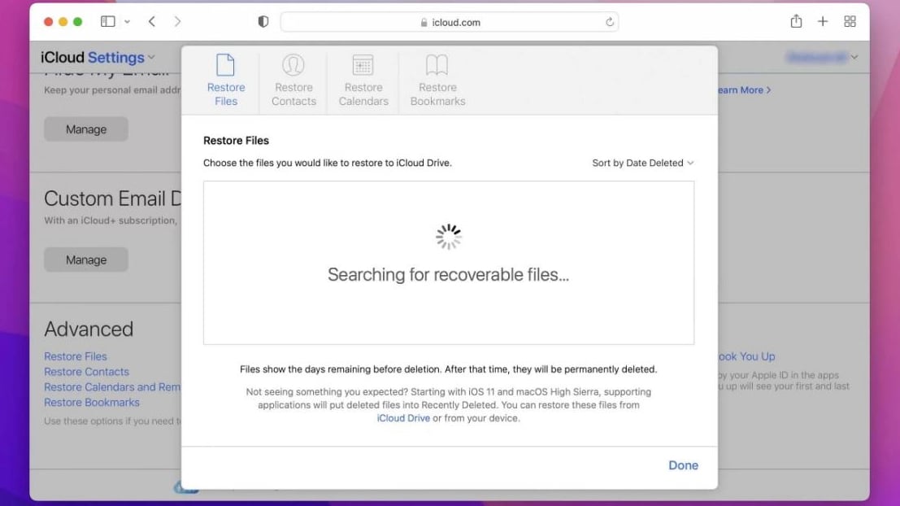Open the Restore Files link under Advanced
The image size is (900, 506).
click(x=75, y=356)
